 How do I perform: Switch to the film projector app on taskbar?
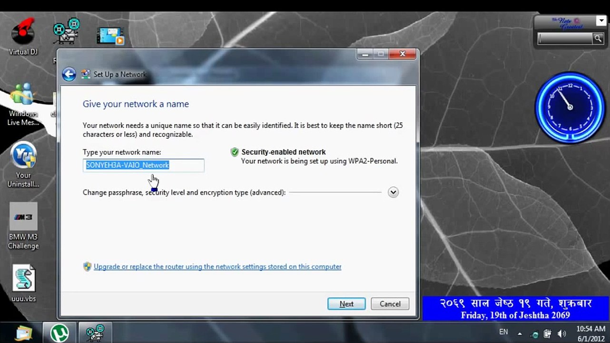(x=95, y=333)
